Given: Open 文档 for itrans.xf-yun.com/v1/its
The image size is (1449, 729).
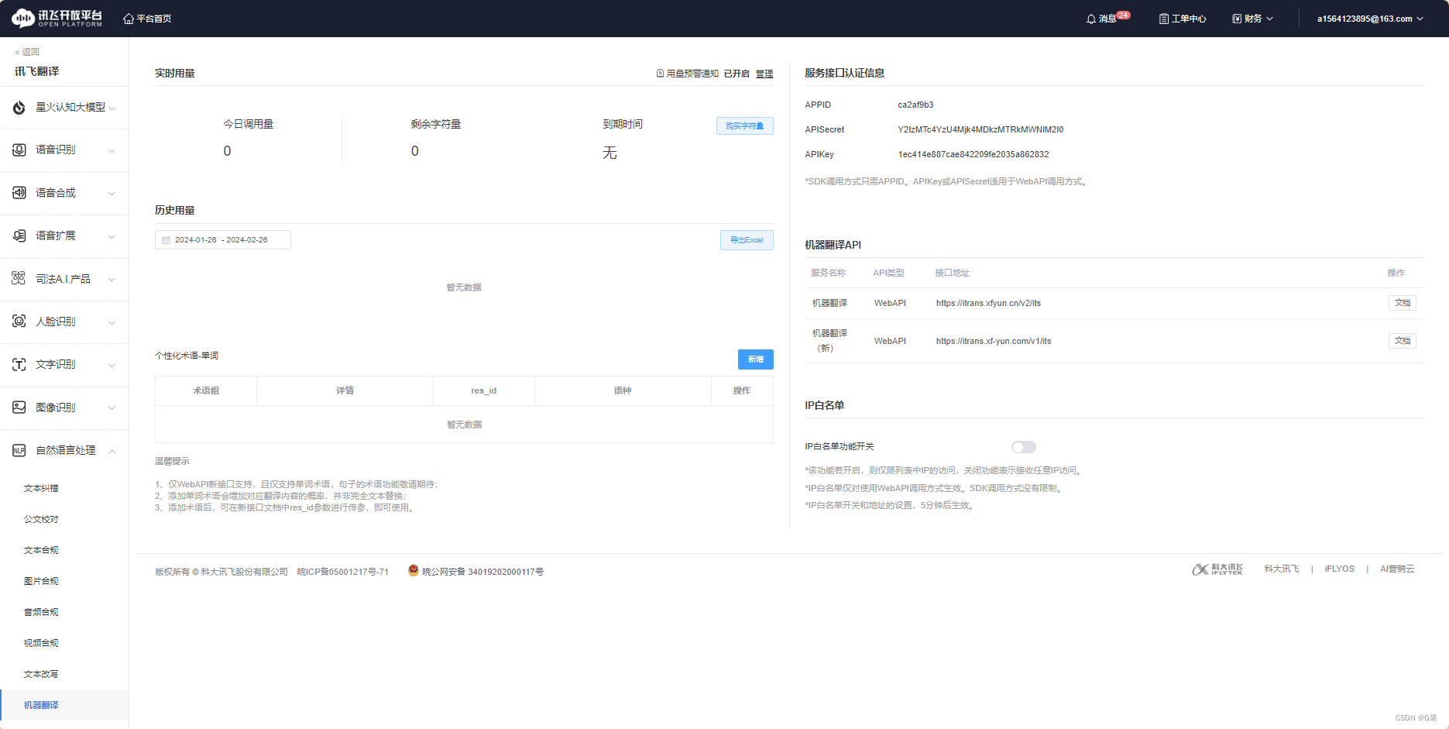Looking at the screenshot, I should tap(1402, 341).
